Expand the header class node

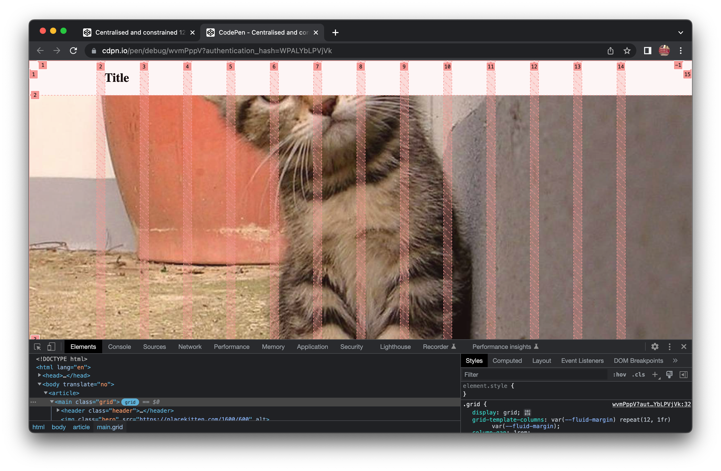[x=58, y=410]
